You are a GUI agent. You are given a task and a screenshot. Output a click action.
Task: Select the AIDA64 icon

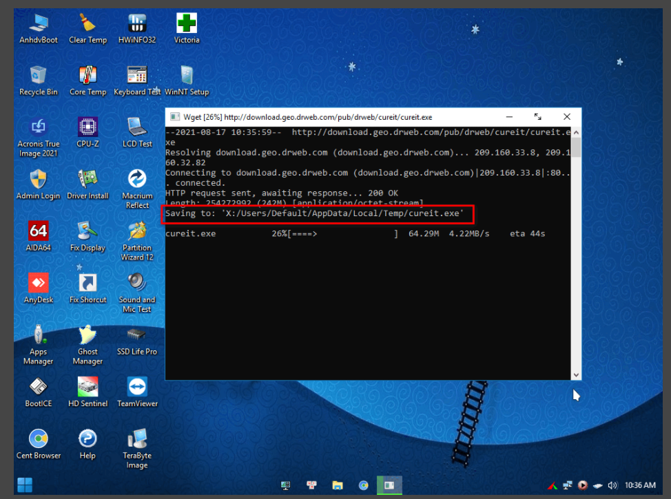pos(39,236)
